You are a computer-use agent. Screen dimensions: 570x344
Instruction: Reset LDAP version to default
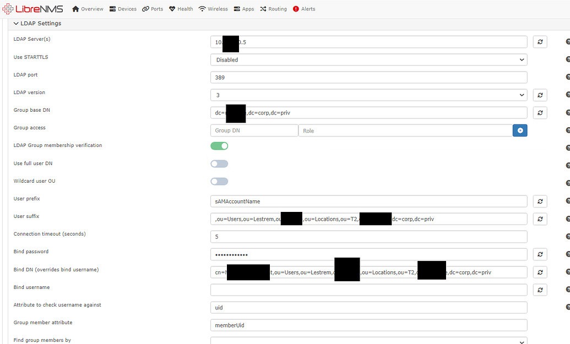pos(540,95)
